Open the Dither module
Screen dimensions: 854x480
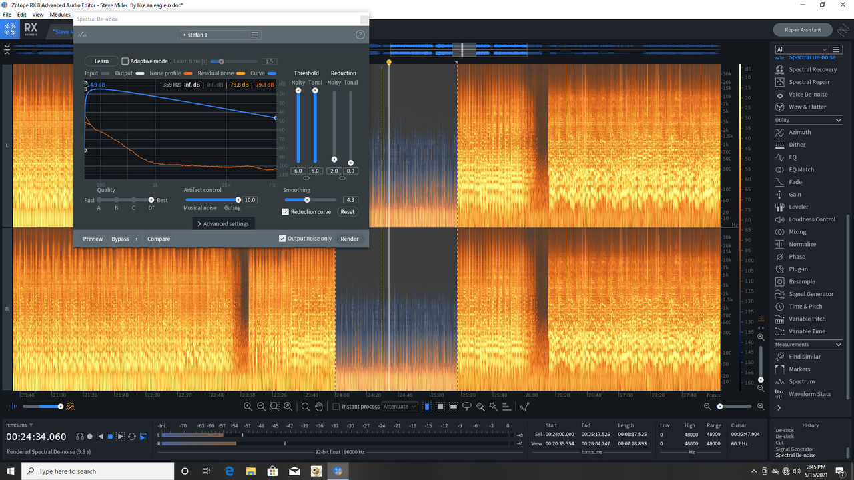(x=791, y=145)
